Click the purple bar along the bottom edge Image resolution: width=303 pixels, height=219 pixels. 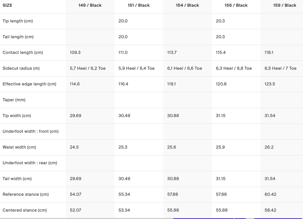pos(203,218)
